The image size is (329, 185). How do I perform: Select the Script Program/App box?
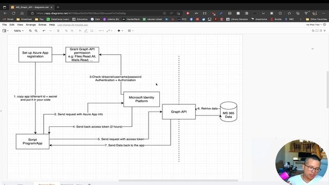coord(32,142)
